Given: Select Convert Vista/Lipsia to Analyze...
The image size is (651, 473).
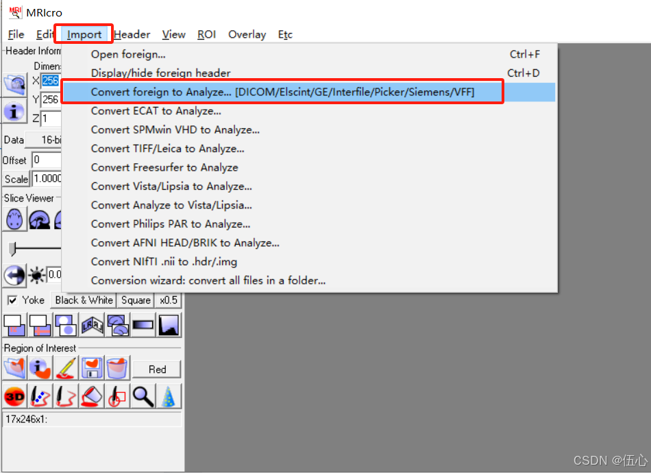Looking at the screenshot, I should [309, 186].
